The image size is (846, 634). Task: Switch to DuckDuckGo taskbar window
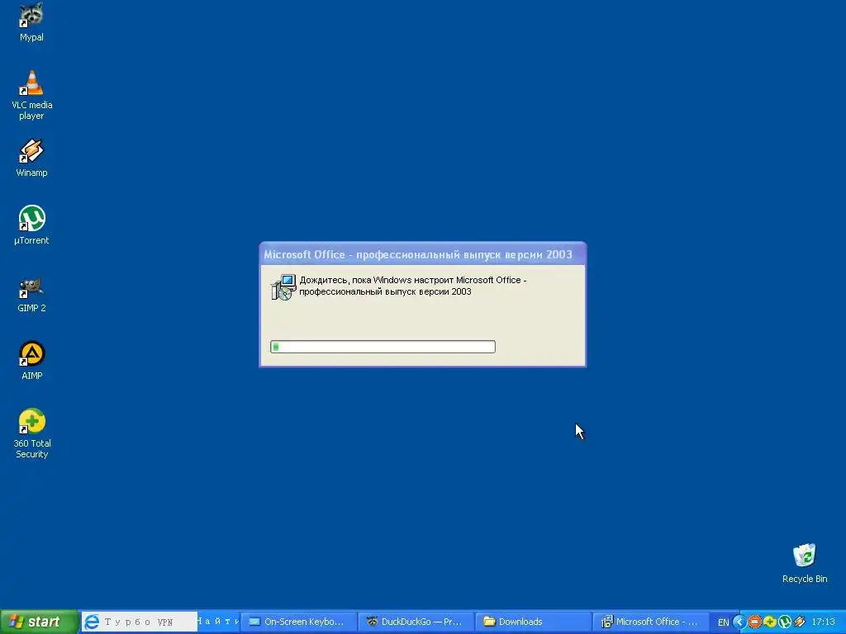[x=416, y=622]
